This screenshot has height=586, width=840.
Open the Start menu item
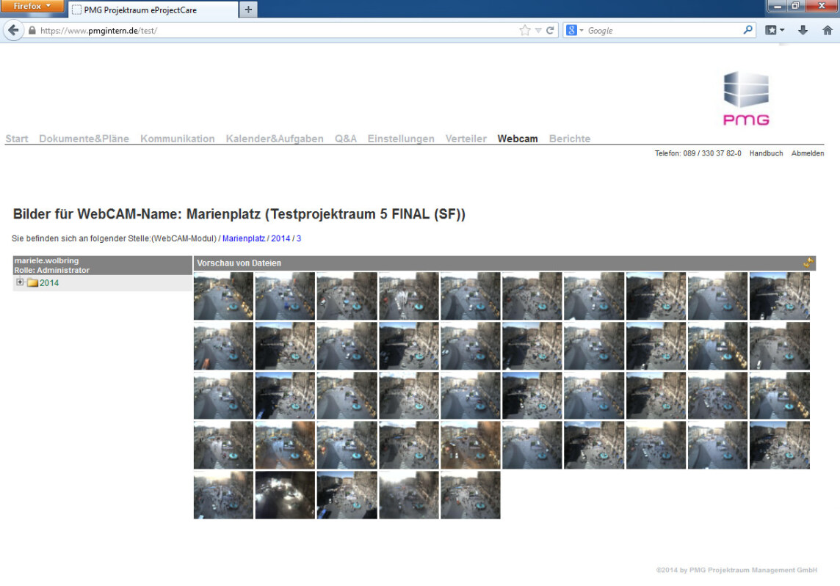(17, 139)
